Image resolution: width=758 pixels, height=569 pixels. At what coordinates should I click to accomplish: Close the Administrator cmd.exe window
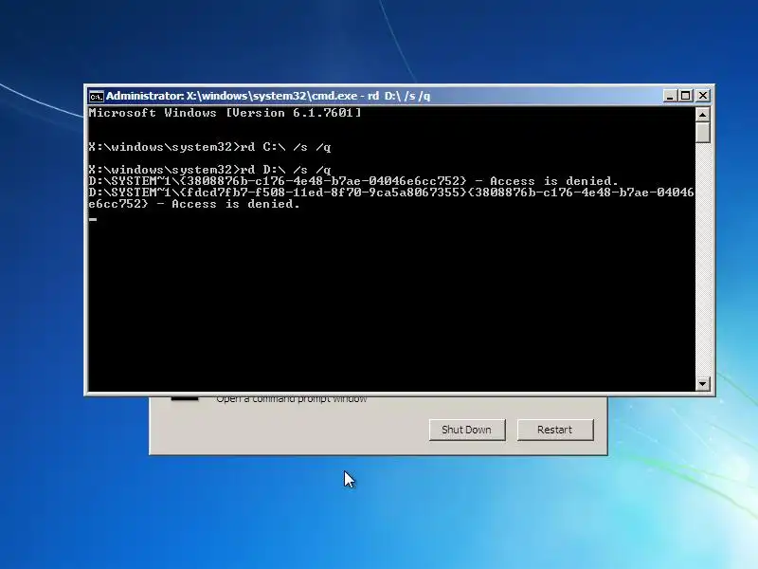pos(702,96)
